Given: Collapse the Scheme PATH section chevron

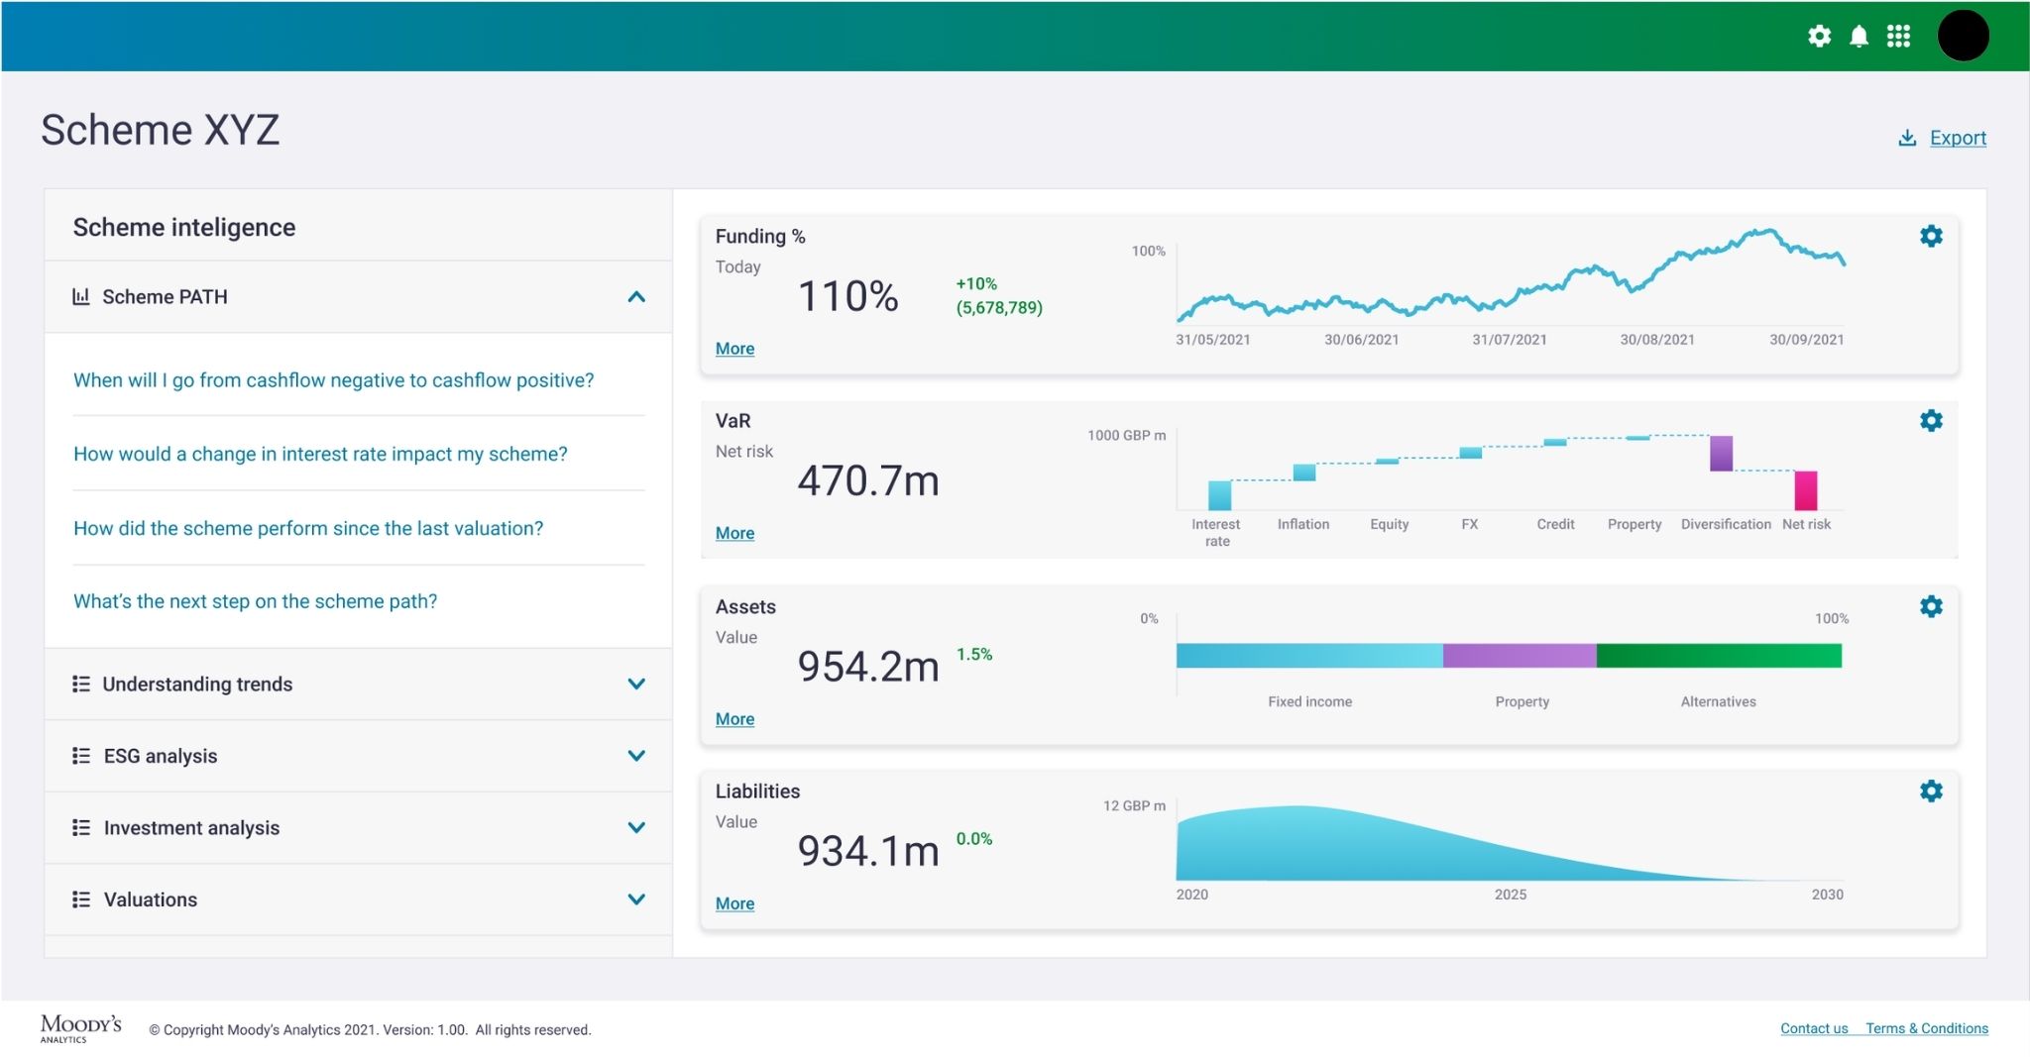Looking at the screenshot, I should coord(636,297).
